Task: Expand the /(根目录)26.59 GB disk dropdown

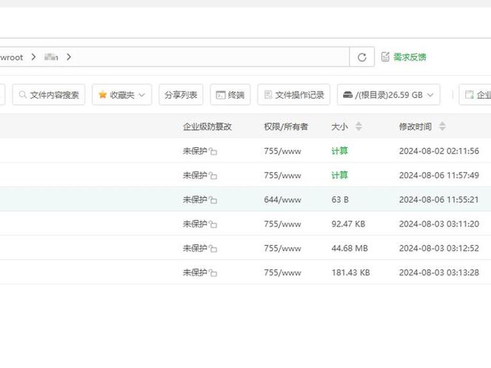Action: (x=389, y=94)
